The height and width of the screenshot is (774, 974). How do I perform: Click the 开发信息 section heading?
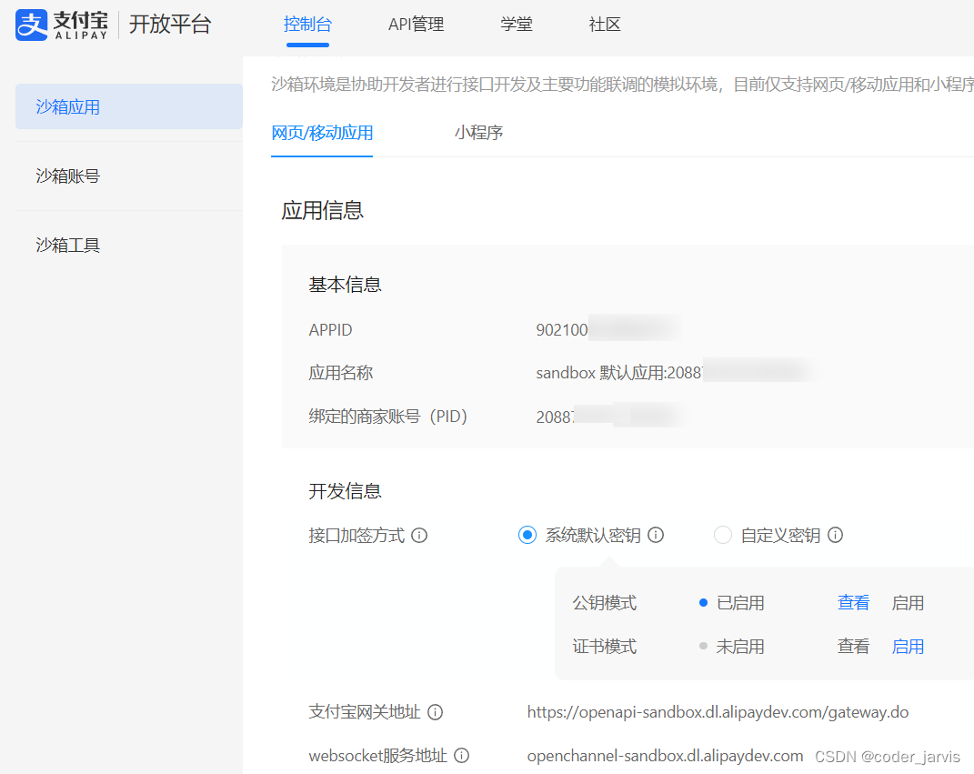pos(345,491)
